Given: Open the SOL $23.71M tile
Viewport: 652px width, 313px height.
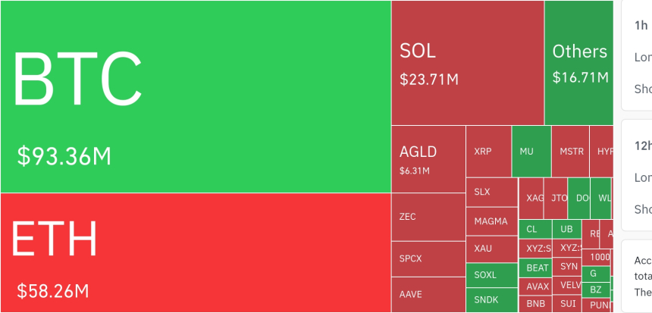Looking at the screenshot, I should (x=468, y=63).
